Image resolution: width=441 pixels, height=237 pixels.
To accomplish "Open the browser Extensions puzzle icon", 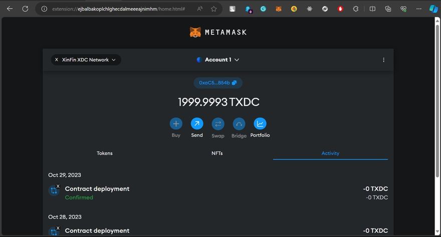I will [356, 9].
